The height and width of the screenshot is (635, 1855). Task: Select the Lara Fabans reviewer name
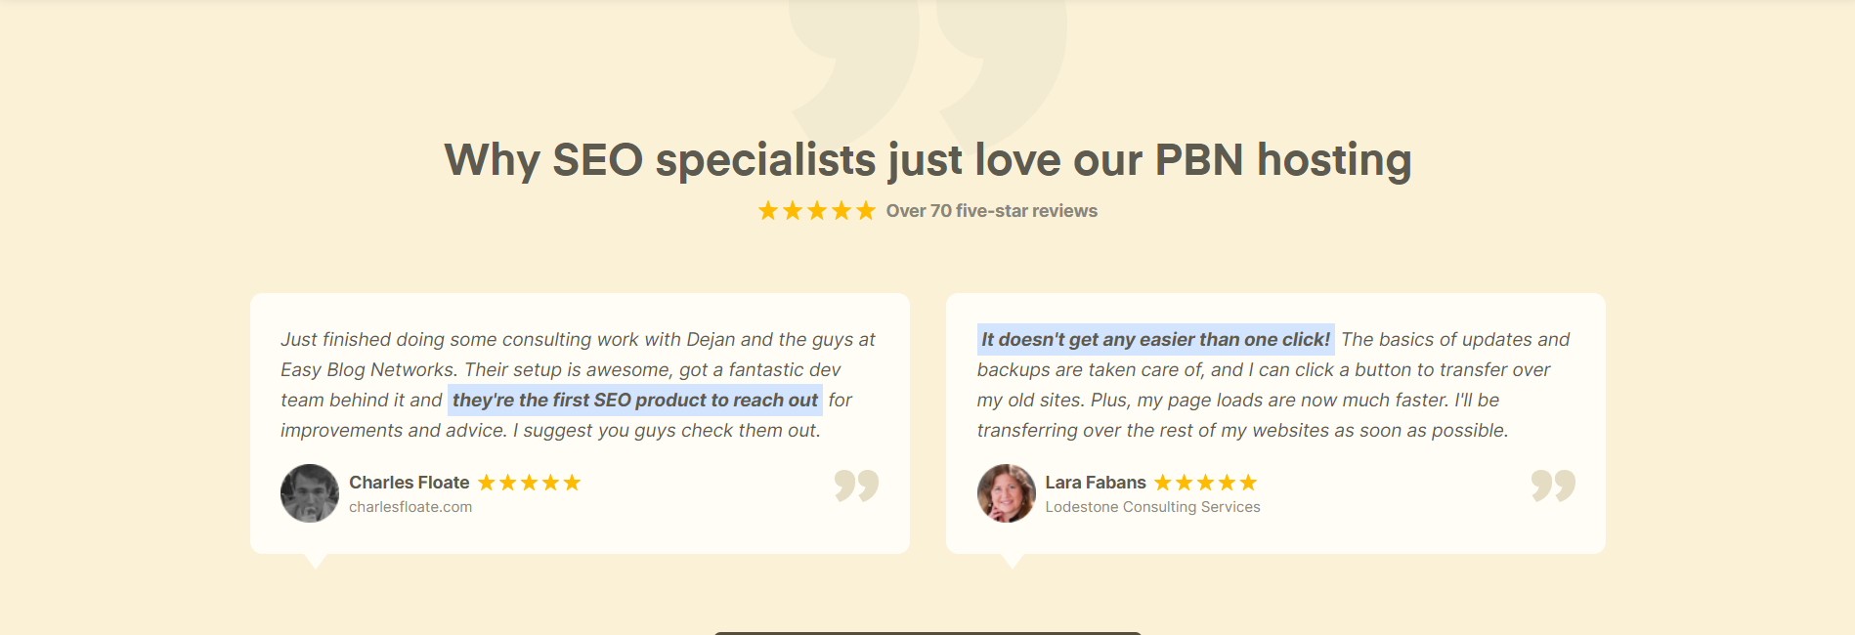(x=1095, y=483)
